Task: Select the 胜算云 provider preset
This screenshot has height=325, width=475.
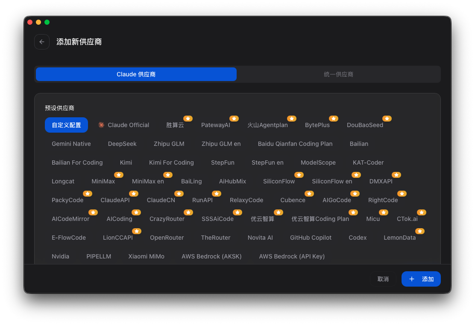Action: point(175,125)
